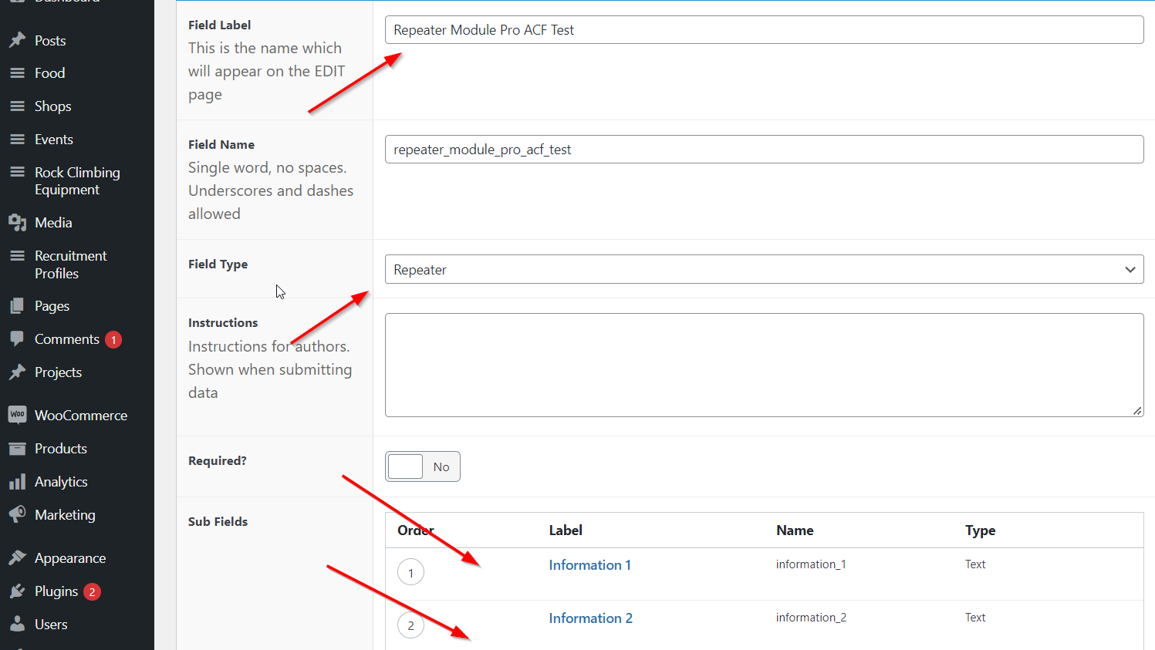The width and height of the screenshot is (1155, 650).
Task: Click order handle 2 for Information 2
Action: tap(410, 625)
